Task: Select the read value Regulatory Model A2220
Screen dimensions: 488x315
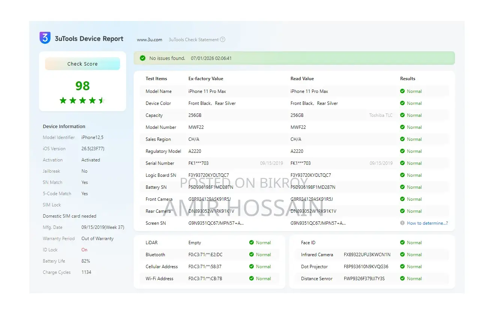Action: pyautogui.click(x=297, y=151)
